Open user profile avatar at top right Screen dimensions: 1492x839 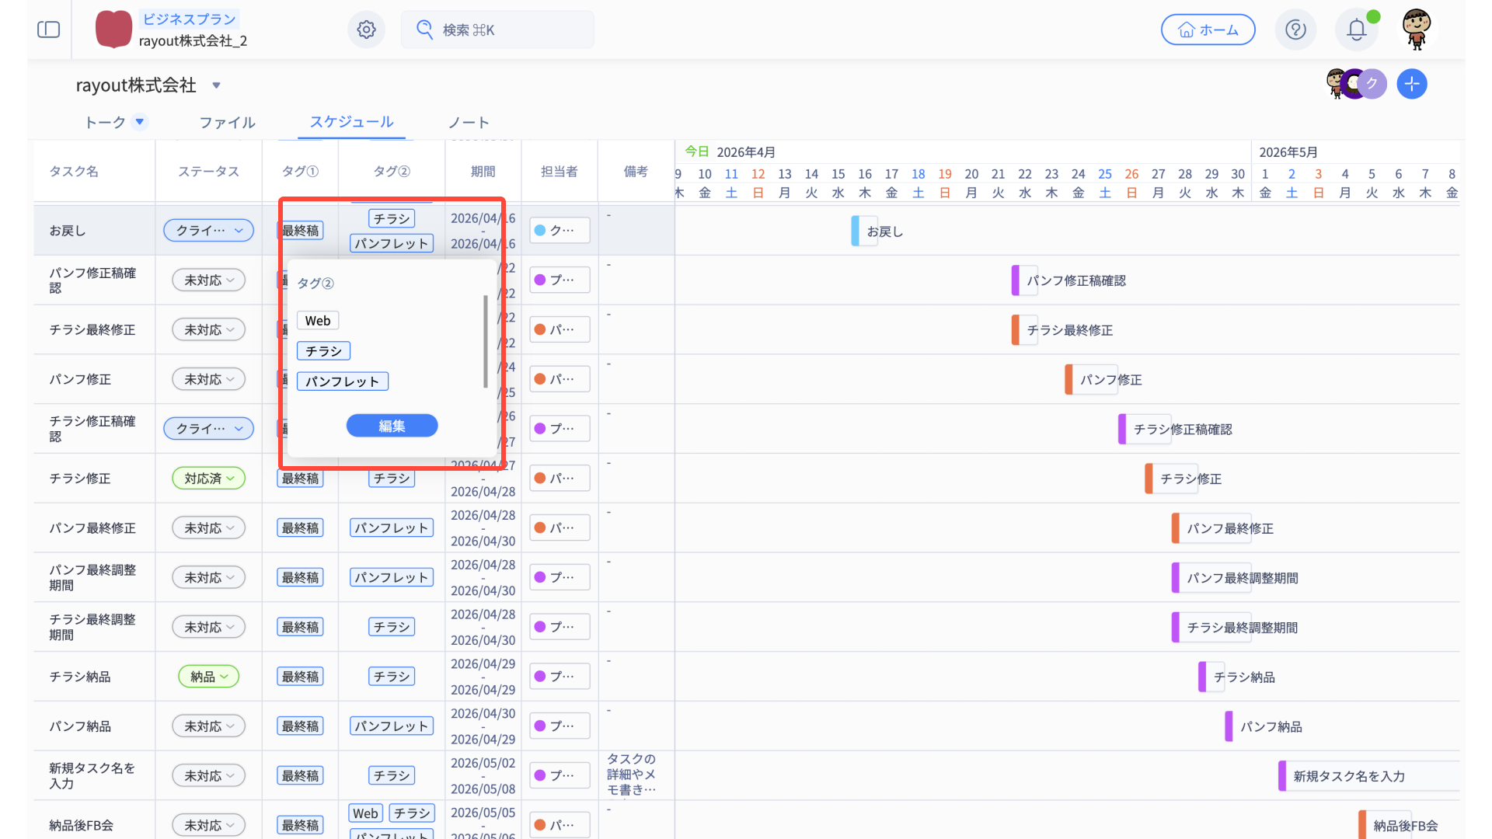coord(1417,30)
